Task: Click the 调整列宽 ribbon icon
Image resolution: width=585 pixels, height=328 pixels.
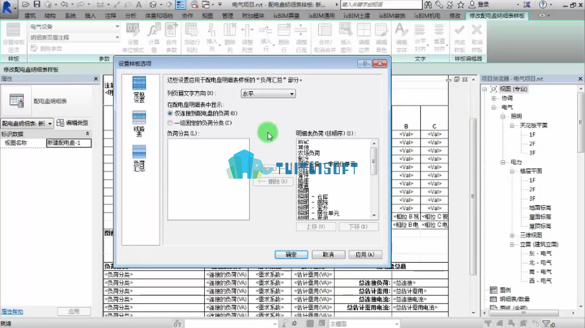Action: 247,37
